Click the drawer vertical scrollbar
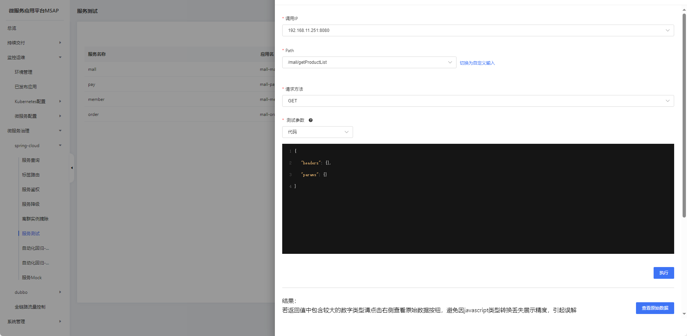687x336 pixels. [x=684, y=116]
